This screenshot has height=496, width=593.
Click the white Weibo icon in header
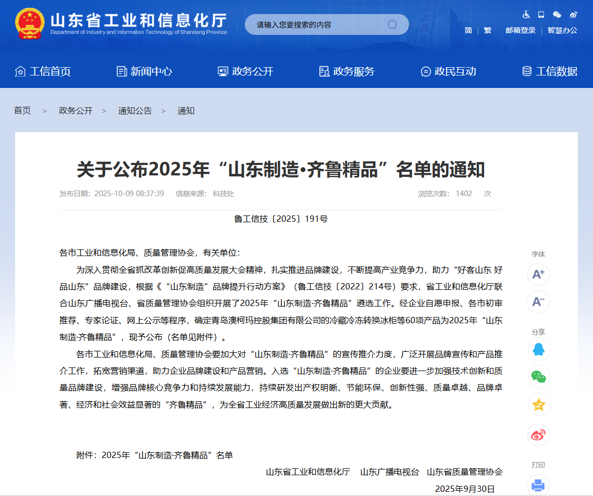(573, 15)
